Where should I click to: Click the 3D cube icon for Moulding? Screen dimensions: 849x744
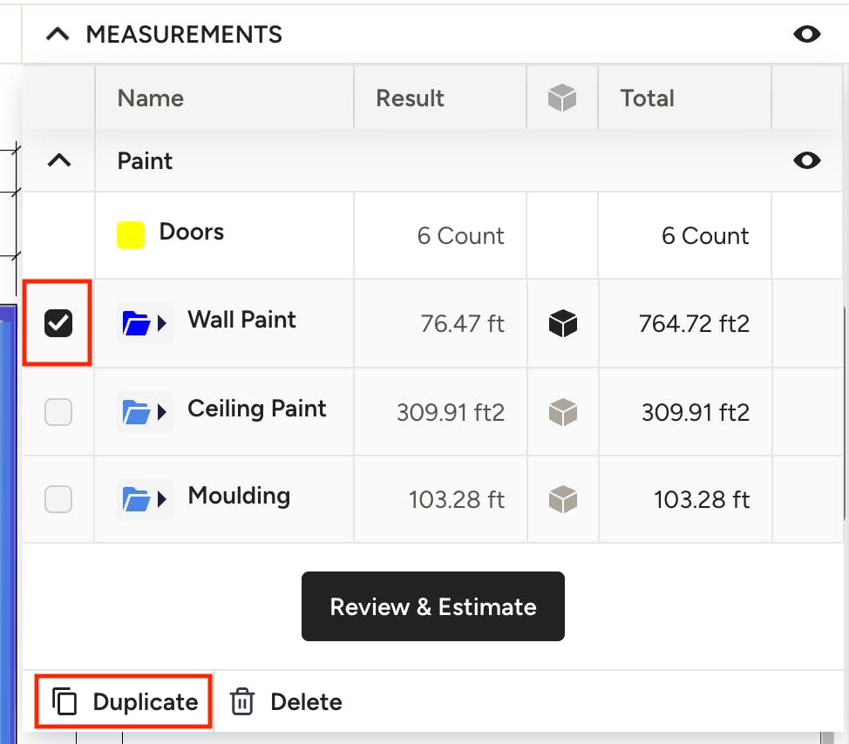pyautogui.click(x=562, y=499)
